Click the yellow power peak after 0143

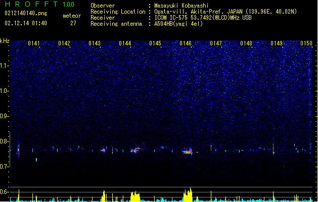[x=104, y=196]
